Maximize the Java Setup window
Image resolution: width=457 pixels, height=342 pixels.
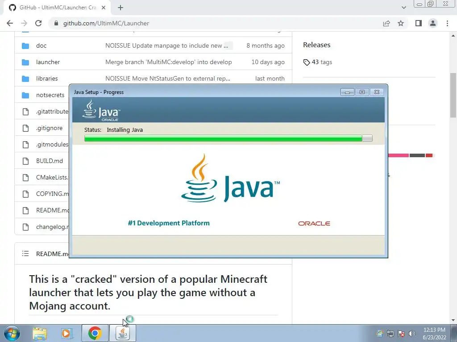(362, 92)
